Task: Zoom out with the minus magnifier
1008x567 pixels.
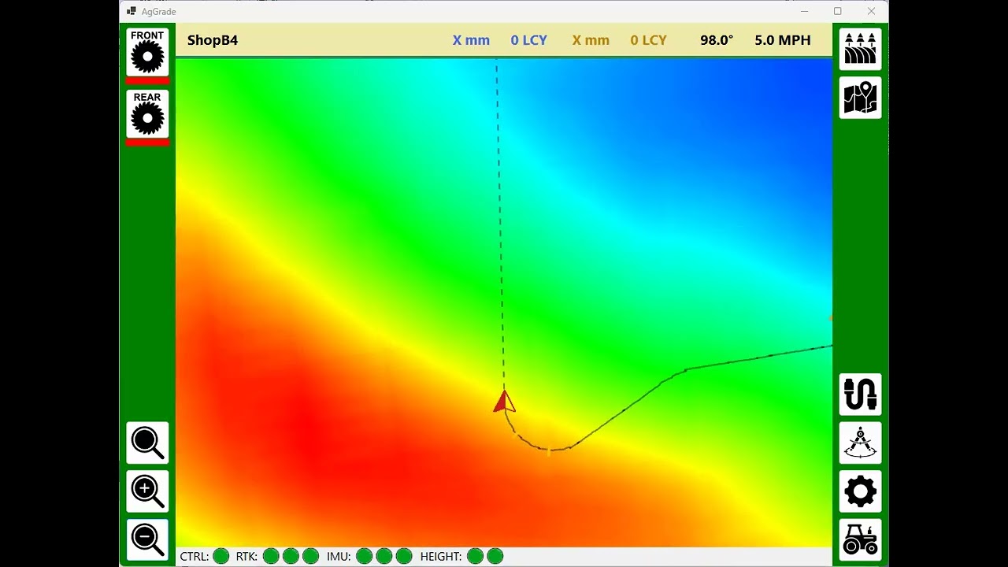Action: pyautogui.click(x=147, y=539)
